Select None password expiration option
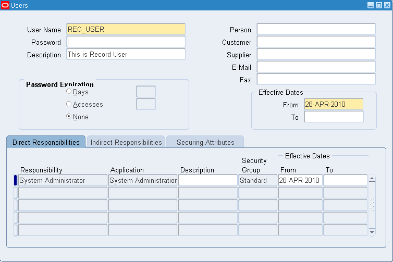 69,116
